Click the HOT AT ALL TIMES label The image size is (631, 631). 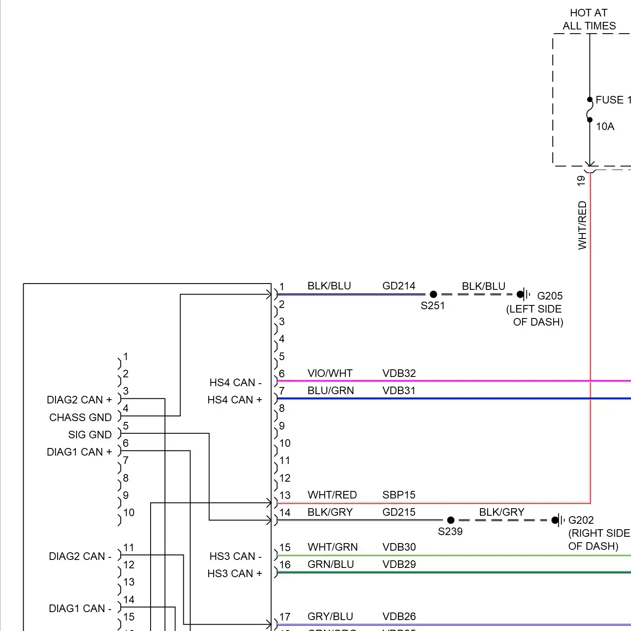click(589, 19)
